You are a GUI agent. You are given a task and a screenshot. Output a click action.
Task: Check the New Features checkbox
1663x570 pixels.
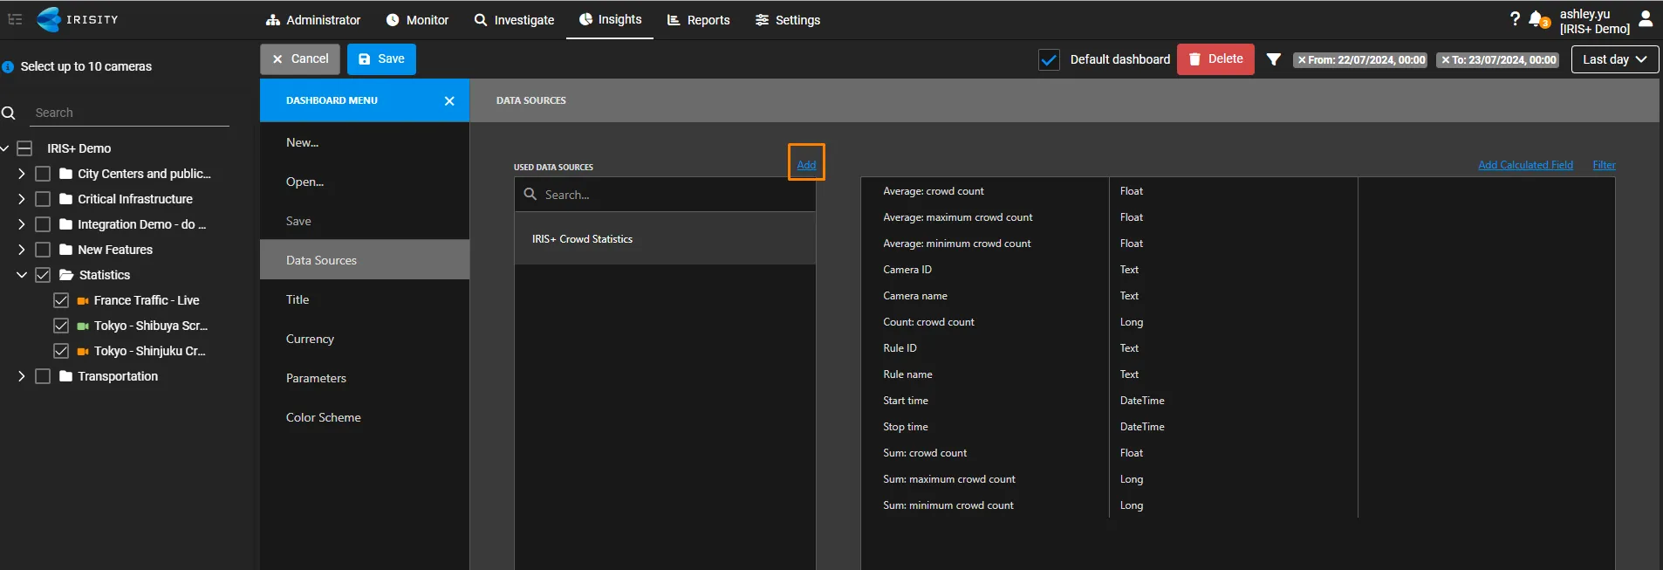pyautogui.click(x=43, y=250)
